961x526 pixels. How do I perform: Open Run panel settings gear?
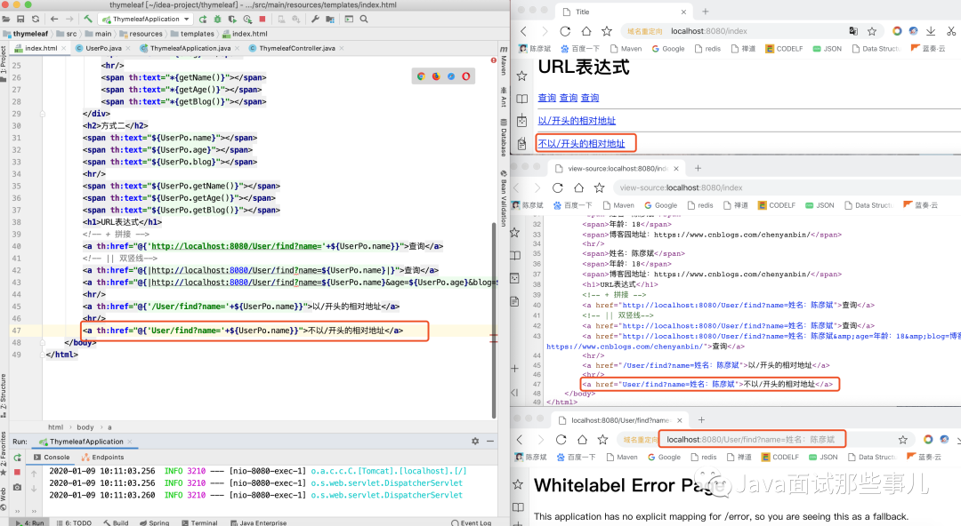(475, 441)
